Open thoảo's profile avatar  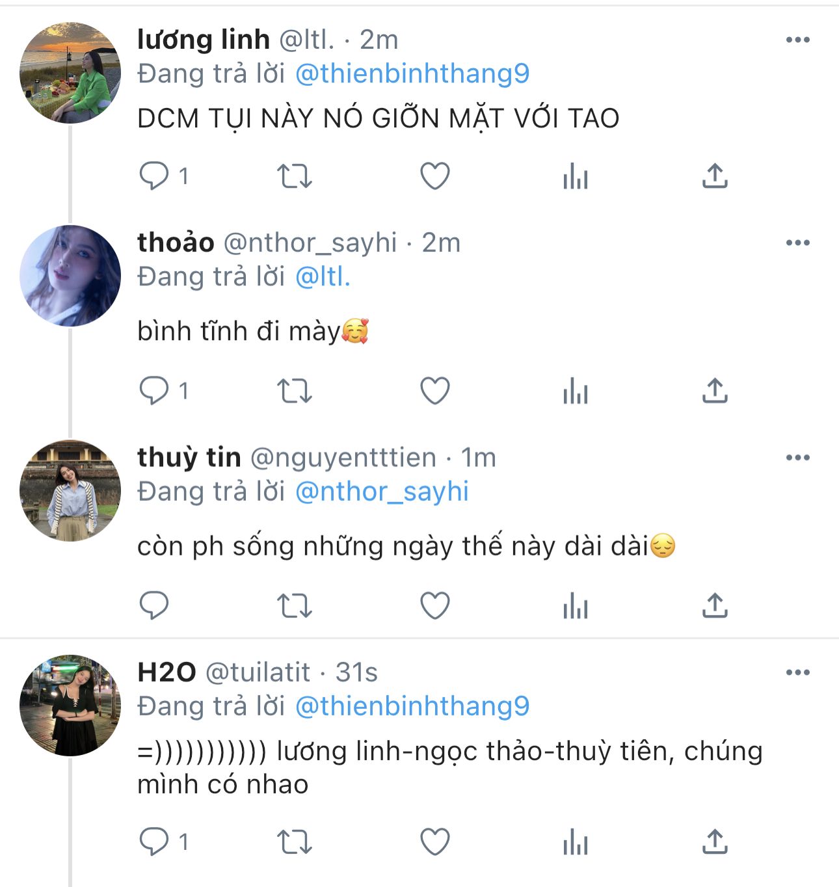pos(70,276)
